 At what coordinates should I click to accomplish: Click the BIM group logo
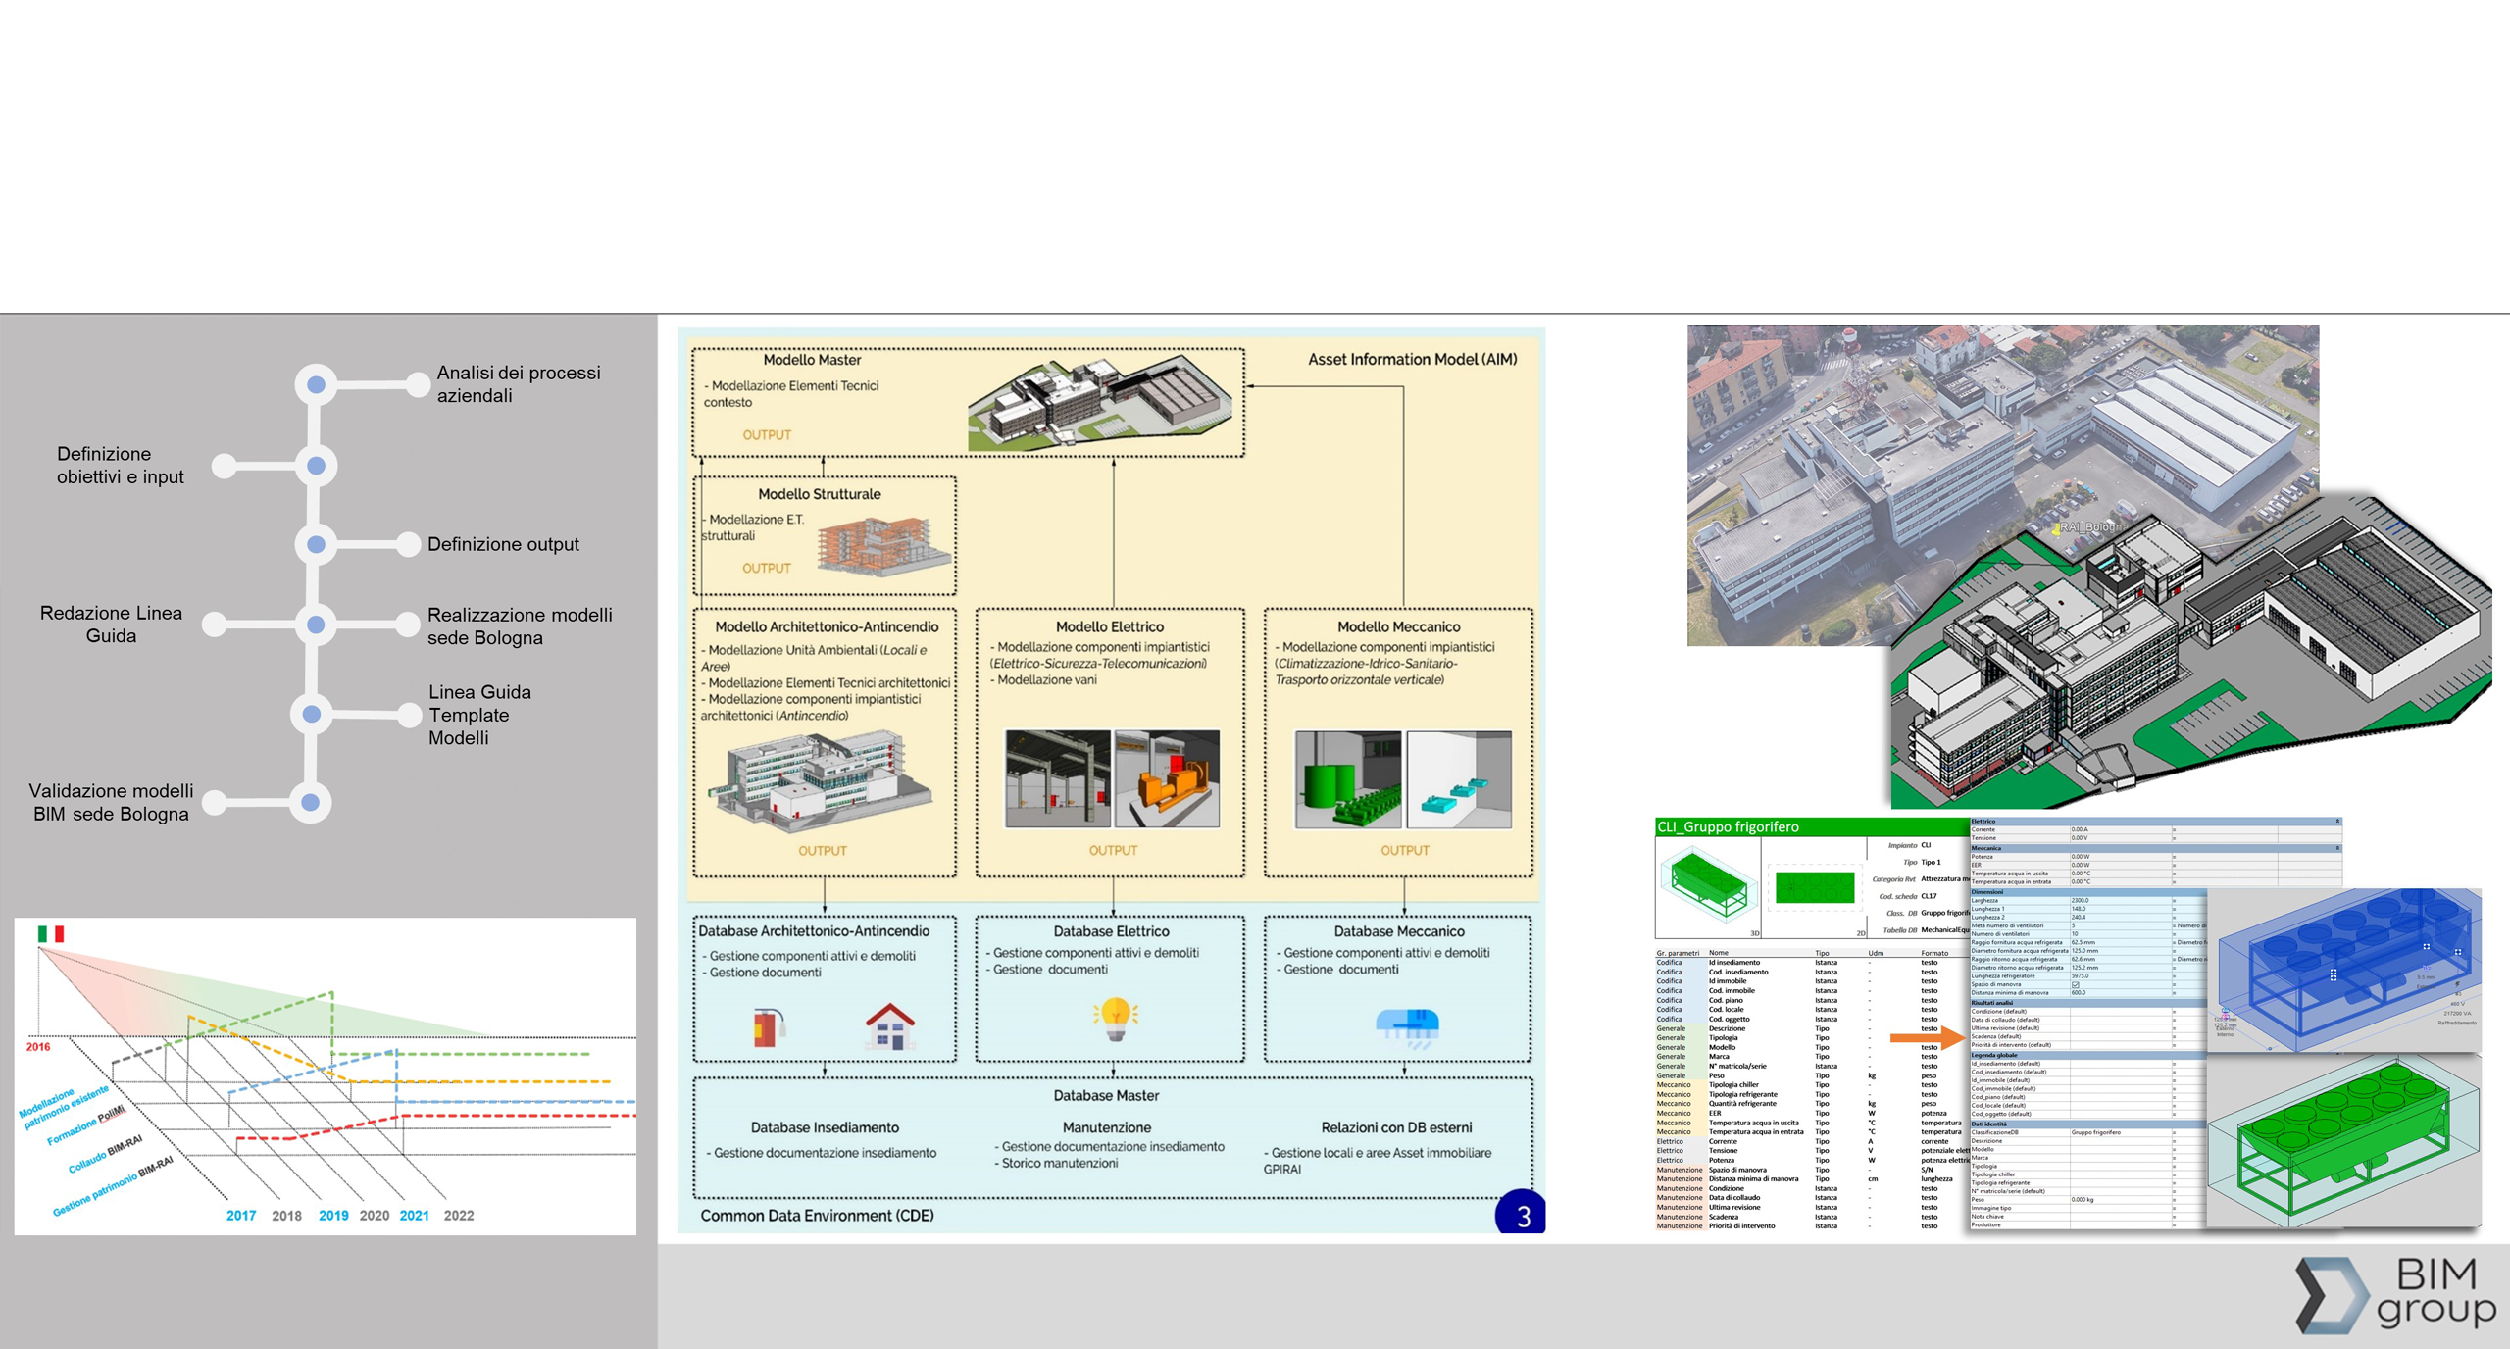pos(2396,1294)
